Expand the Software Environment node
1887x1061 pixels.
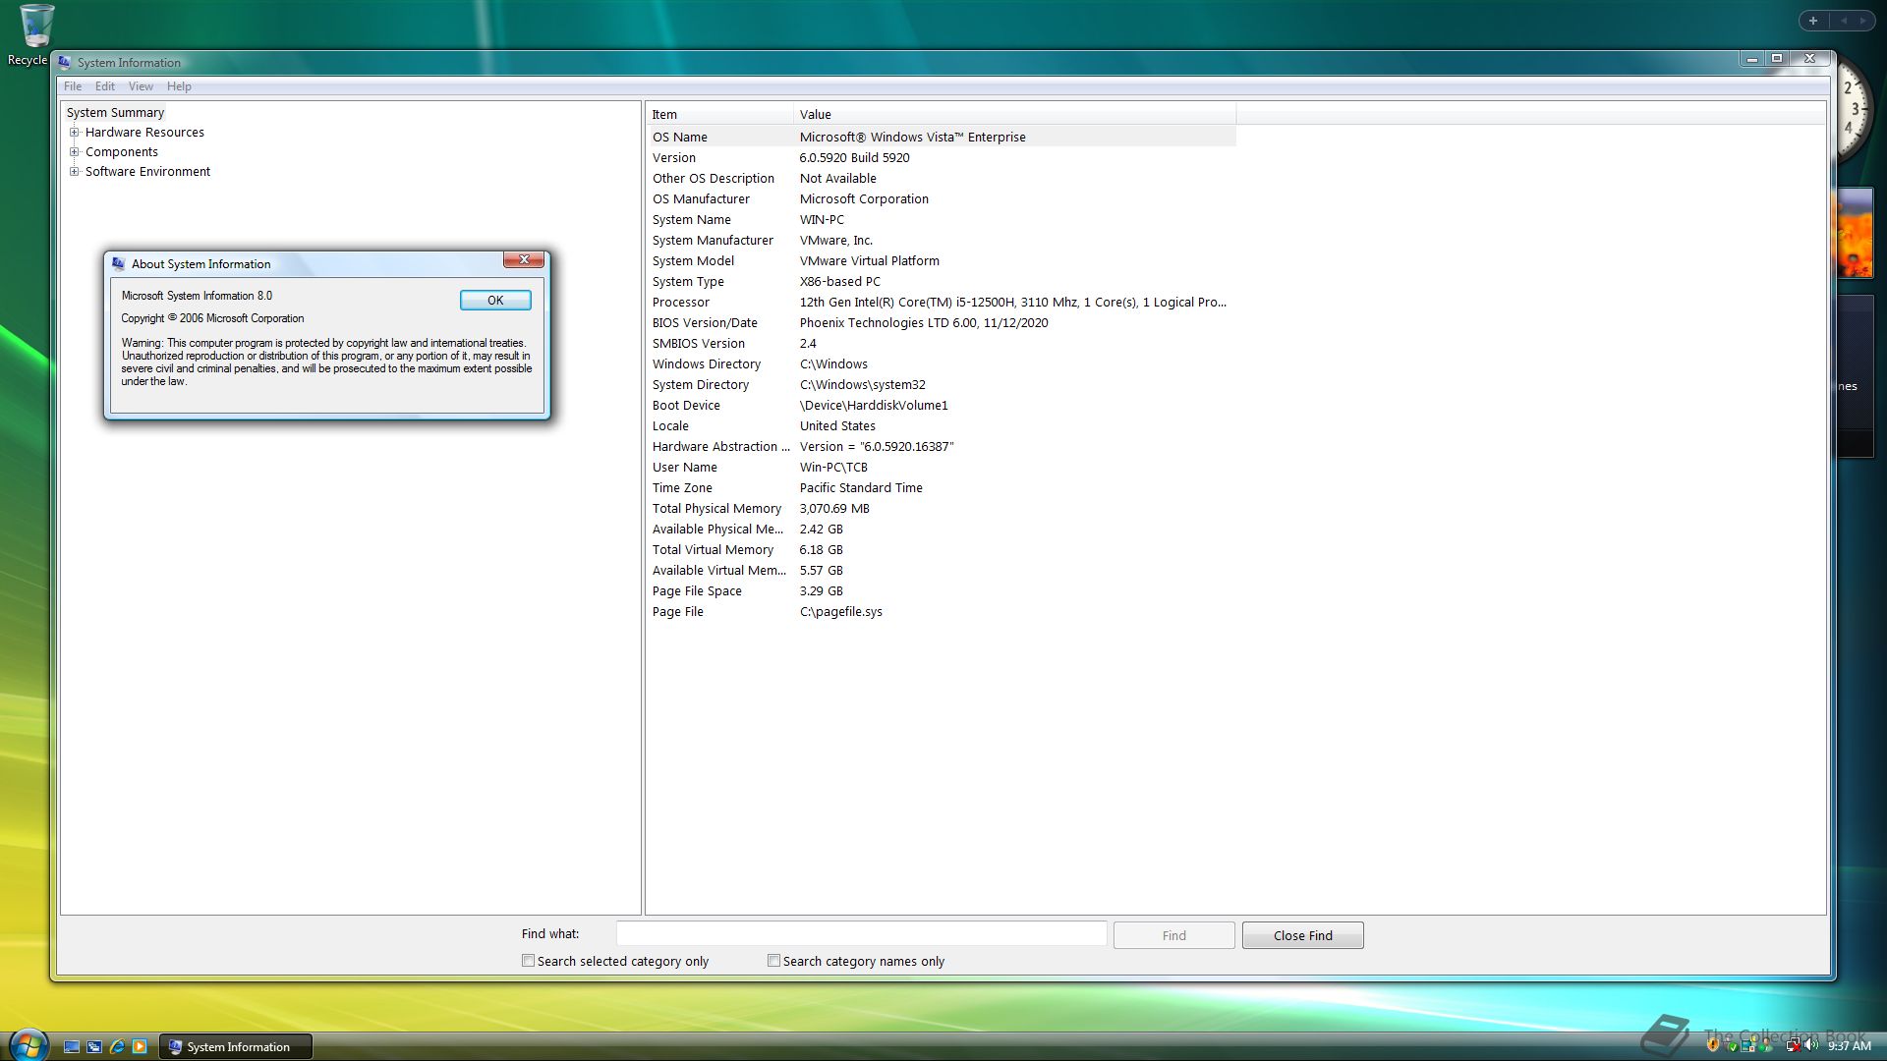point(74,171)
